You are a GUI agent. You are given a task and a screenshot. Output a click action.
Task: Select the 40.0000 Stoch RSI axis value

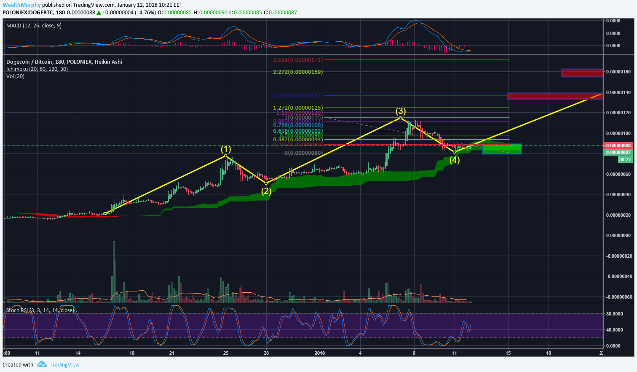coord(614,330)
